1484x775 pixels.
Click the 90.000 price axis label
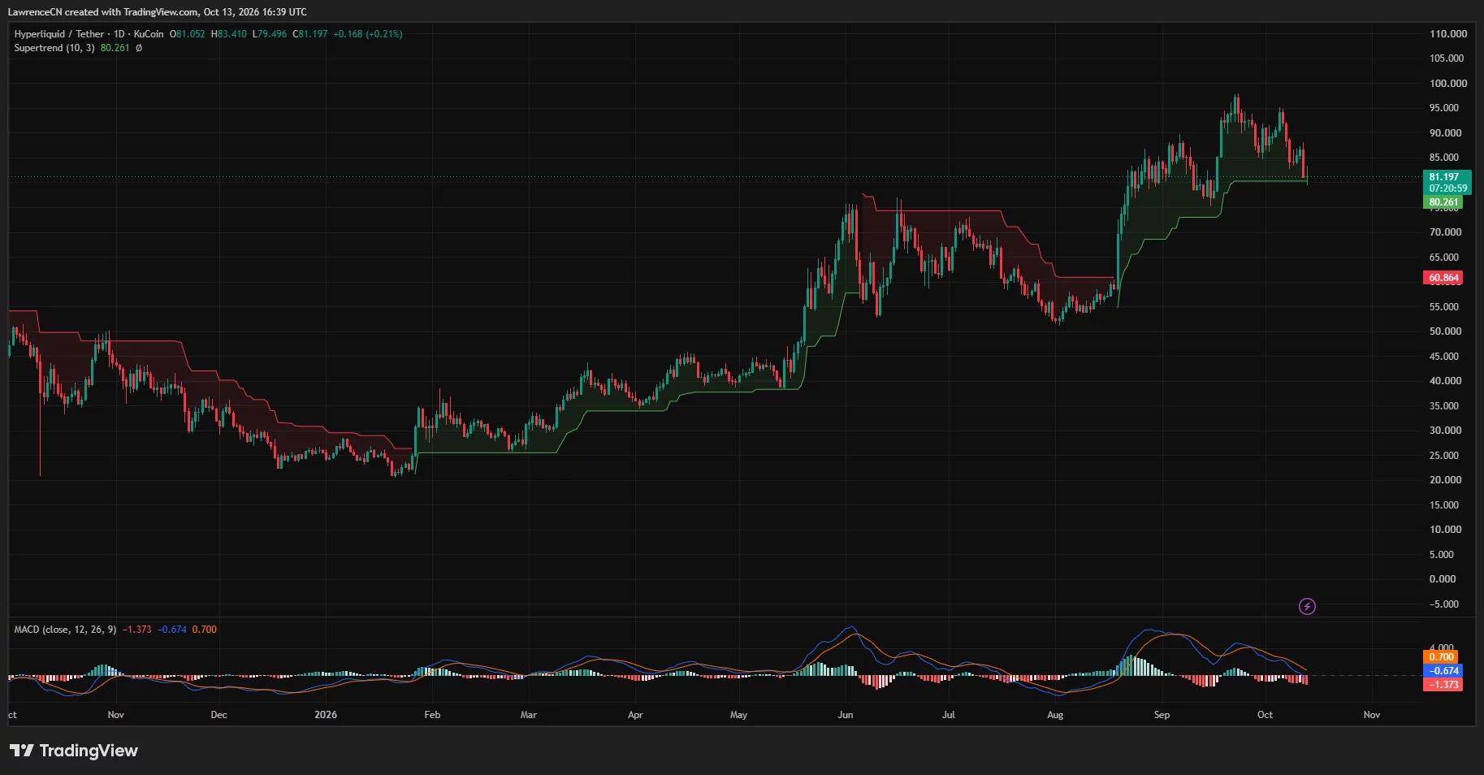point(1446,133)
